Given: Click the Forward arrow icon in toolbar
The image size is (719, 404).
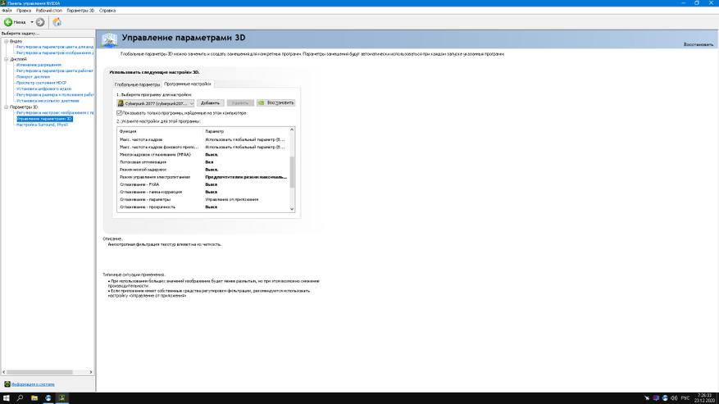Looking at the screenshot, I should [x=40, y=22].
